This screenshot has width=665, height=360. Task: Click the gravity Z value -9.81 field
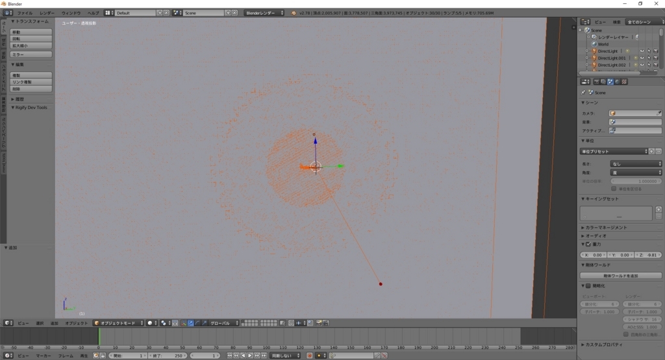(x=648, y=255)
